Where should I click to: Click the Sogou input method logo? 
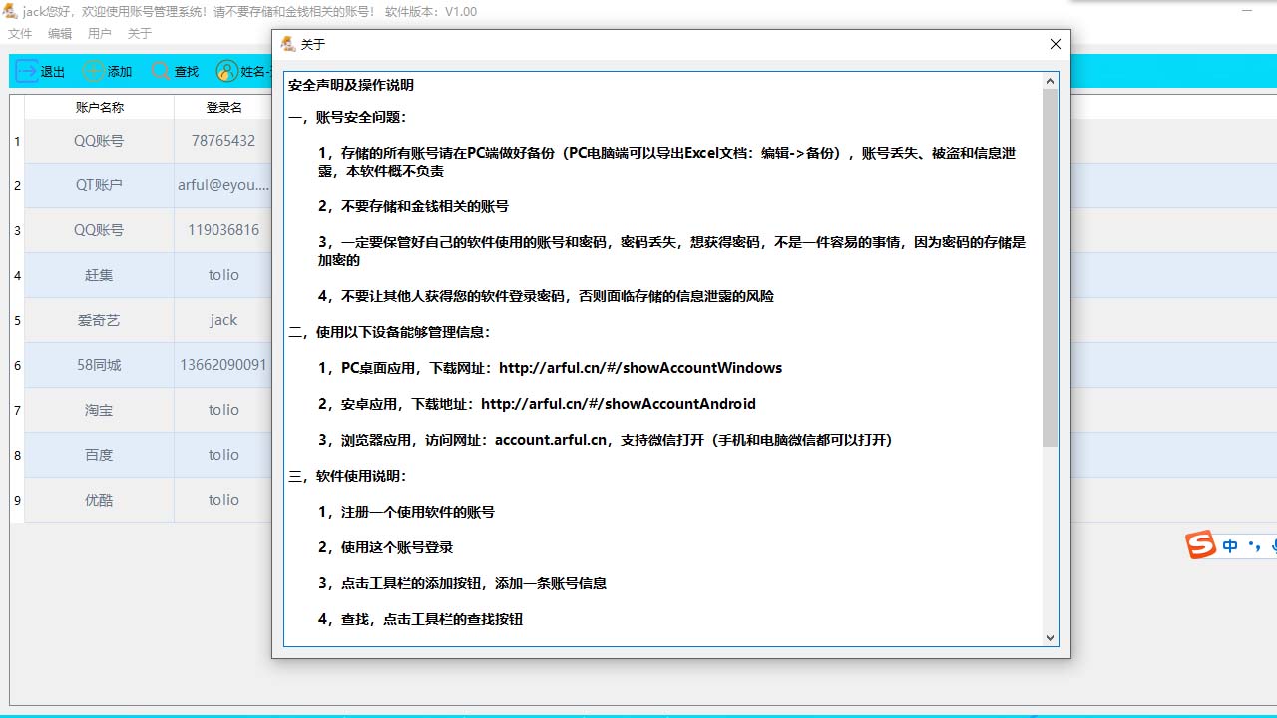(1200, 545)
